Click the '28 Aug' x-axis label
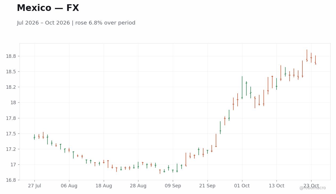 point(138,186)
